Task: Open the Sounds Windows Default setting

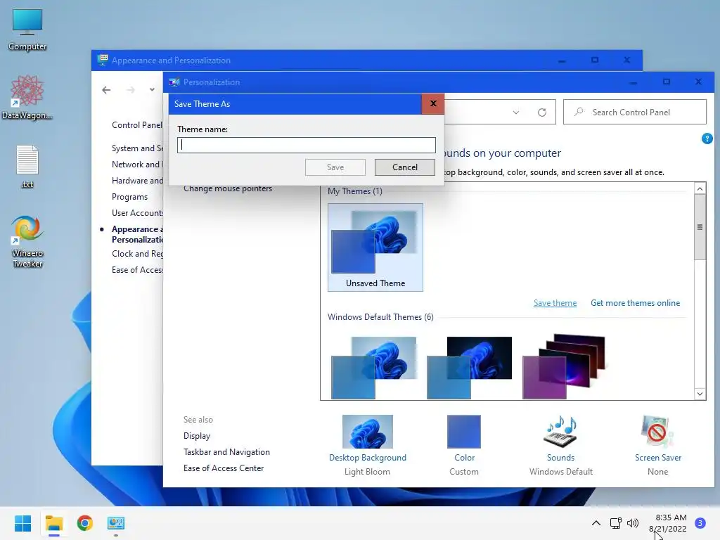Action: pos(560,445)
